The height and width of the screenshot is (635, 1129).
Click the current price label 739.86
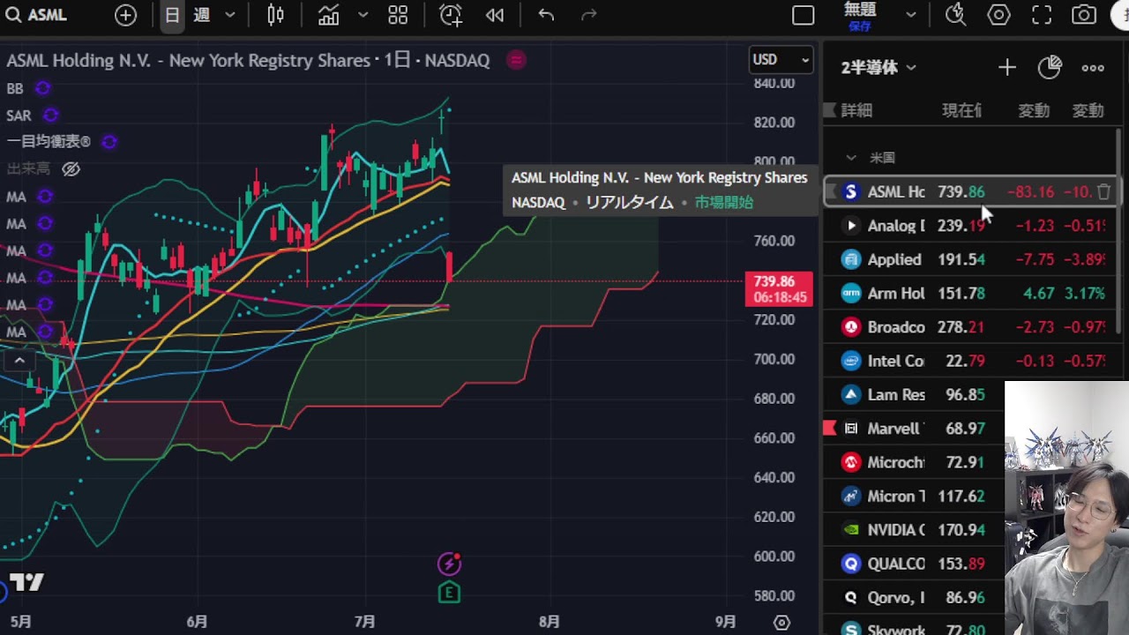pyautogui.click(x=779, y=289)
